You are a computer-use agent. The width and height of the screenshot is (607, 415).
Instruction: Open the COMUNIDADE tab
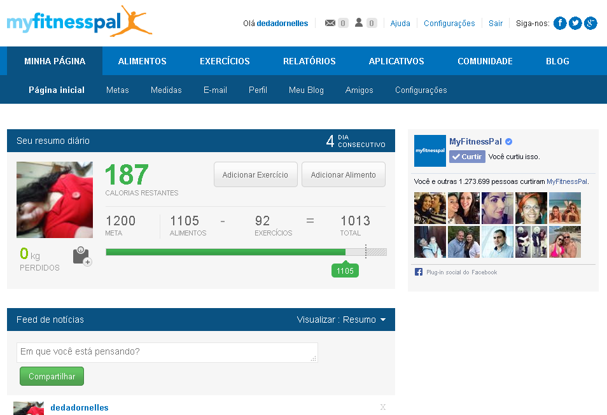[485, 60]
